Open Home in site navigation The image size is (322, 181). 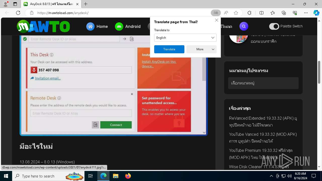click(97, 26)
